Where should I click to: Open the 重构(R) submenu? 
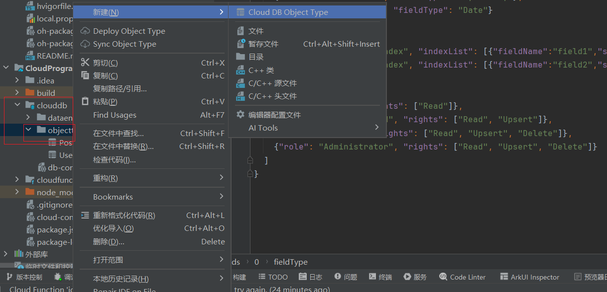[152, 178]
